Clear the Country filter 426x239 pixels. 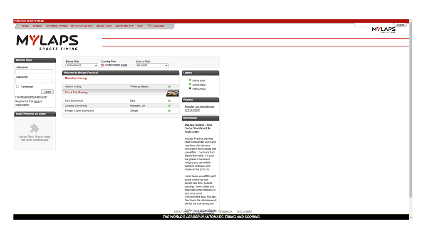124,65
